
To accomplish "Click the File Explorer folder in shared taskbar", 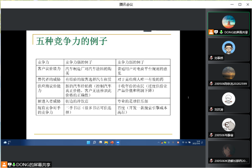I will point(106,143).
